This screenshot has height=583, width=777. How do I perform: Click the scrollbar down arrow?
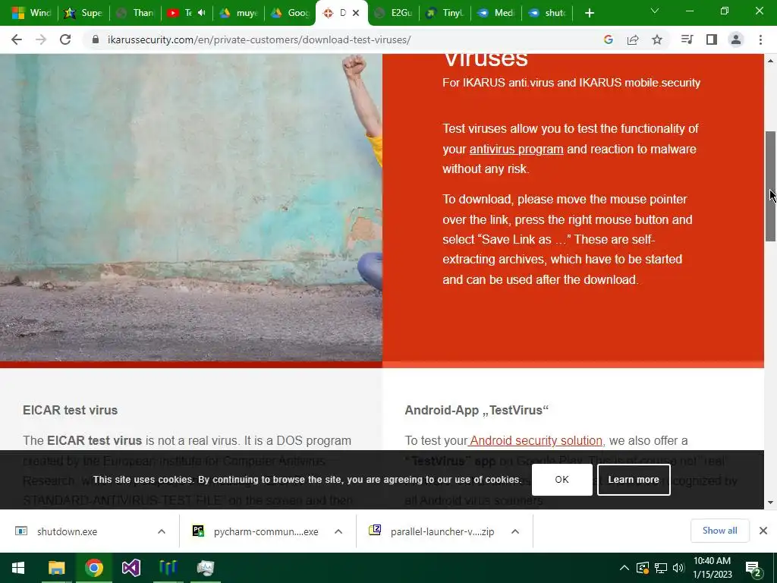770,503
